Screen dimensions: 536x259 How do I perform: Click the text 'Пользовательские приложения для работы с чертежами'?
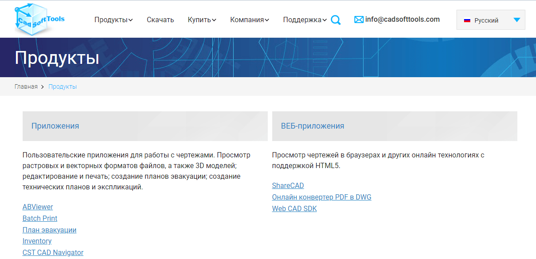pos(119,155)
